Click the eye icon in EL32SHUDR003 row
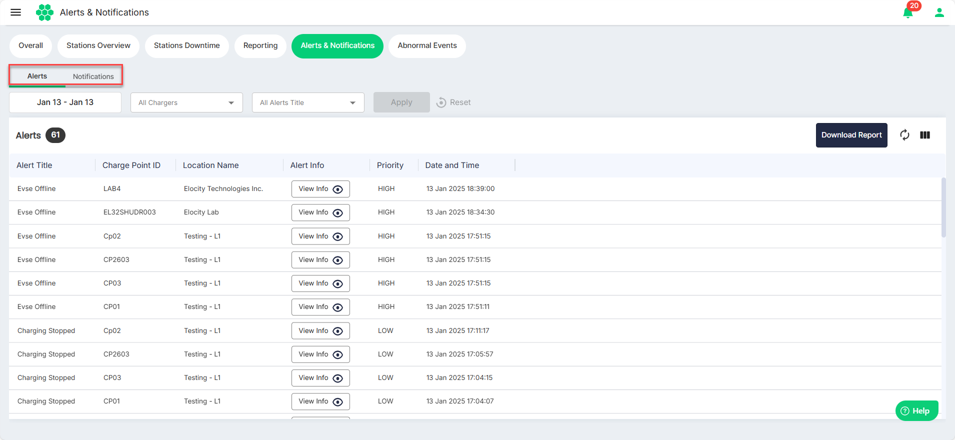This screenshot has height=440, width=955. coord(338,212)
